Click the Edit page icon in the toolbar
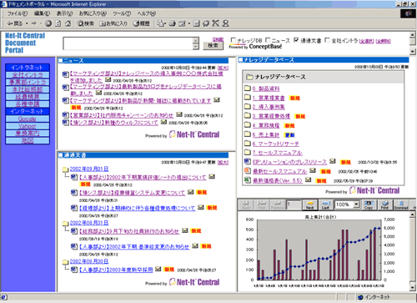Viewport: 417px width, 303px height. pyautogui.click(x=182, y=23)
